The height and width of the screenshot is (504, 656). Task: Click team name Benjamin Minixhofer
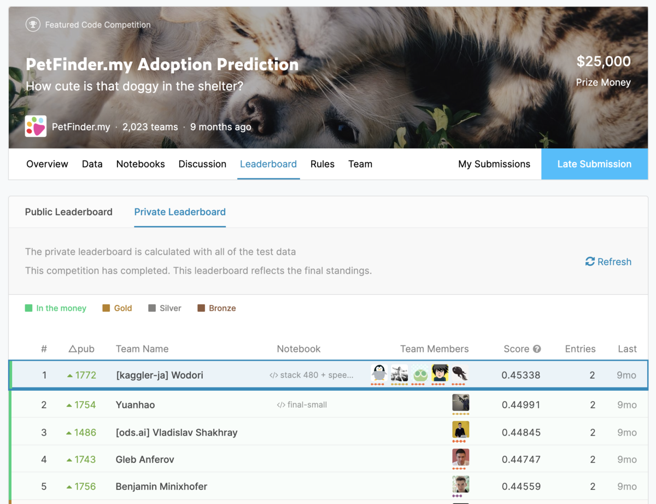(161, 486)
